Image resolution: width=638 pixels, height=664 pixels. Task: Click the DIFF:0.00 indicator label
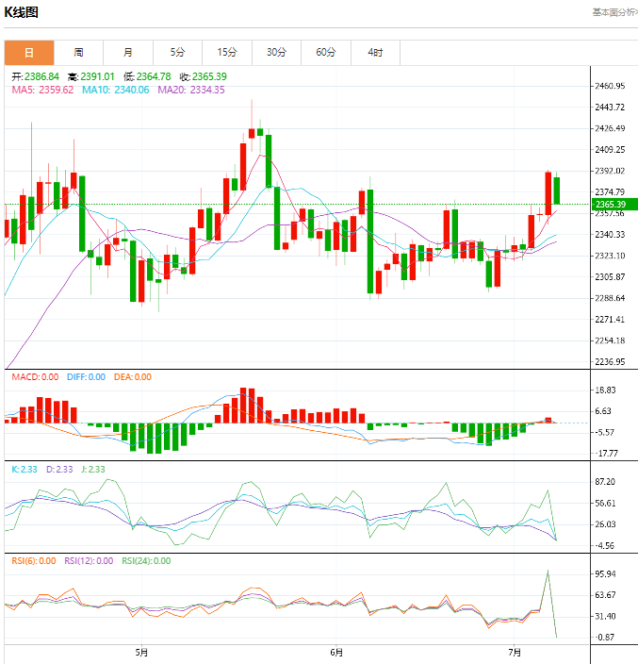pos(87,377)
